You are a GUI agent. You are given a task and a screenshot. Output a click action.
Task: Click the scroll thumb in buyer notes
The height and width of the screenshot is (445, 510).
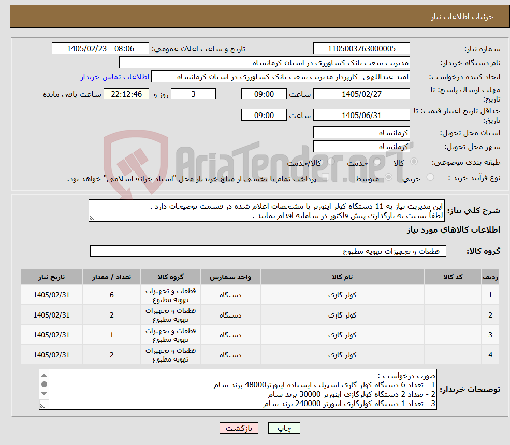(45, 384)
